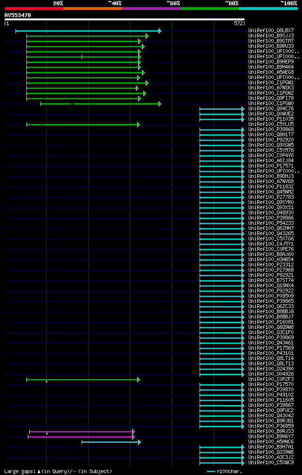Viewport: 302px width, 475px height.
Task: Select the UniRef100_C1PGW2 hit label
Action: [x=271, y=93]
